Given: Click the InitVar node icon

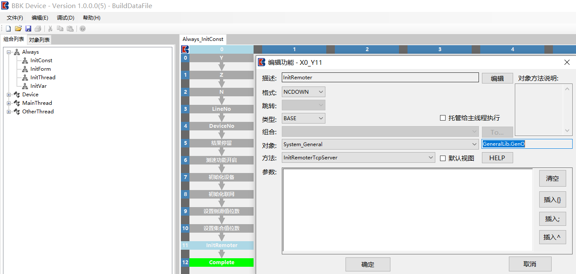Looking at the screenshot, I should [x=25, y=86].
